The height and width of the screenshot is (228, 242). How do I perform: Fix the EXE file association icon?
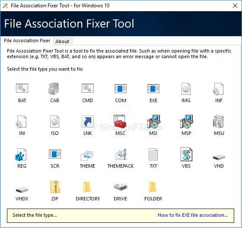click(153, 88)
